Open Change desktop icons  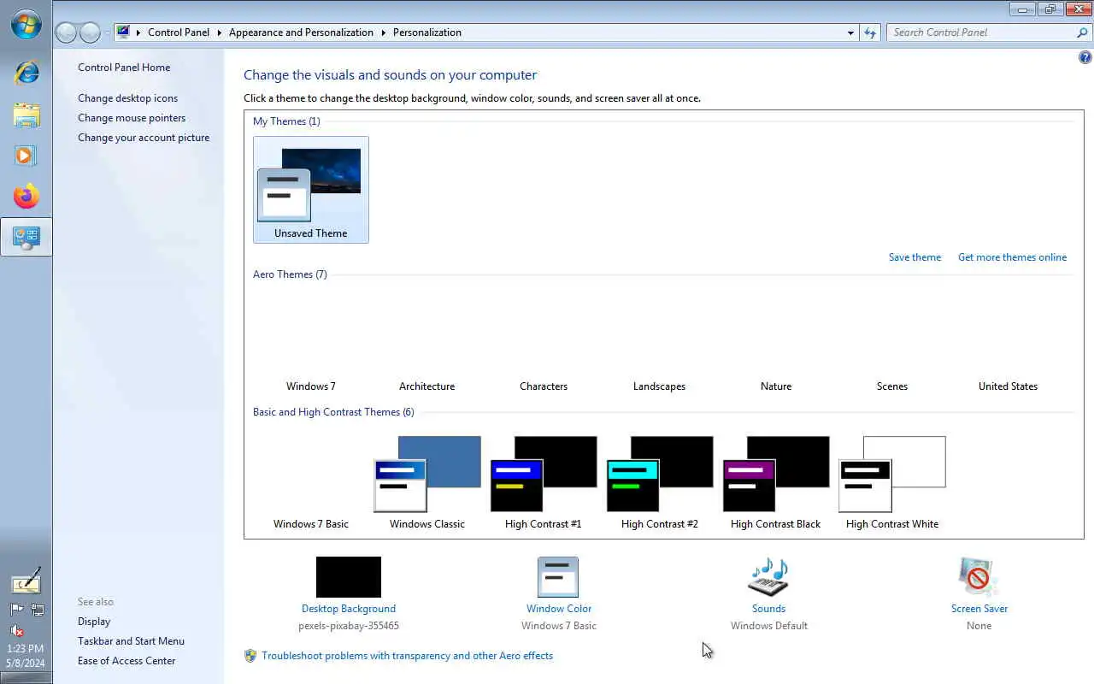[128, 98]
